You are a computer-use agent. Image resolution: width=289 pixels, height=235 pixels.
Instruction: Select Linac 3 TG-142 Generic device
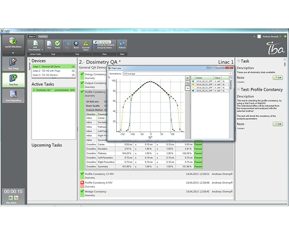[x=54, y=75]
